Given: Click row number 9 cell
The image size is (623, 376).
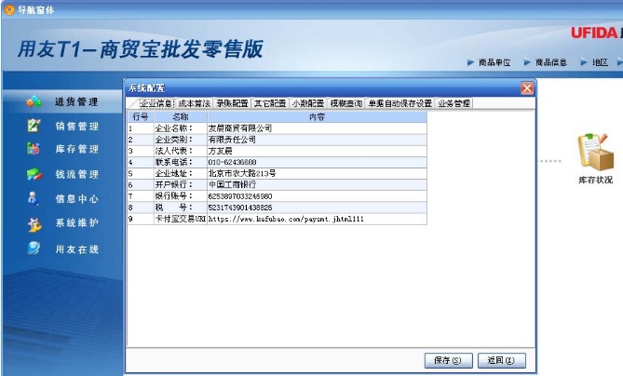Looking at the screenshot, I should pos(141,219).
